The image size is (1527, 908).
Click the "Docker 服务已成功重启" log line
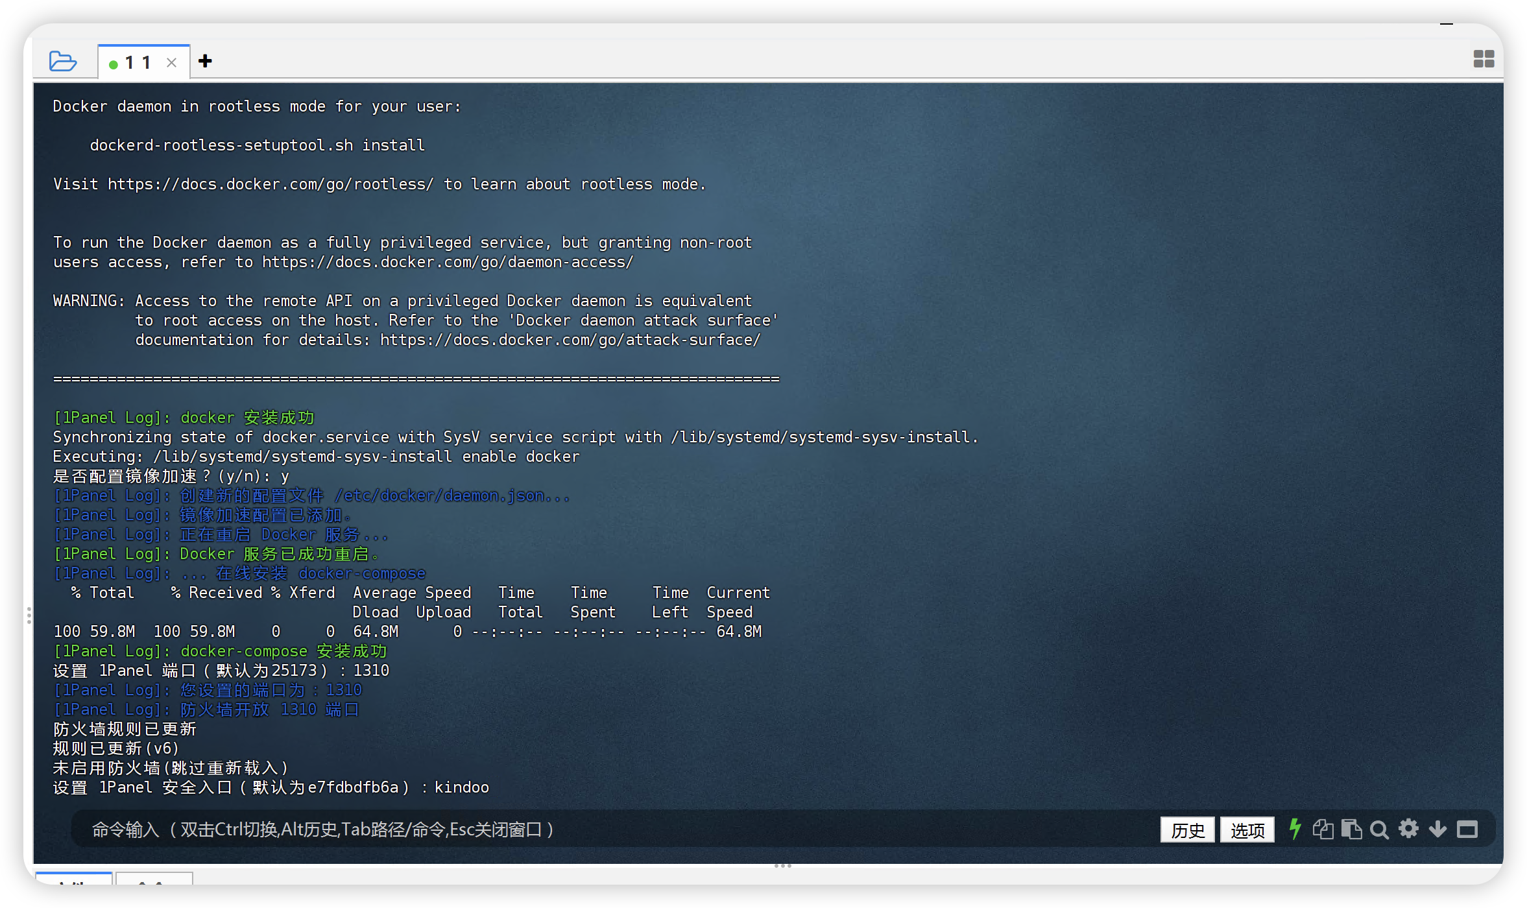tap(216, 554)
